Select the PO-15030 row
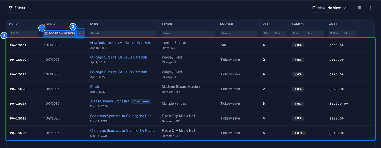This screenshot has height=148, width=381. coord(191,60)
